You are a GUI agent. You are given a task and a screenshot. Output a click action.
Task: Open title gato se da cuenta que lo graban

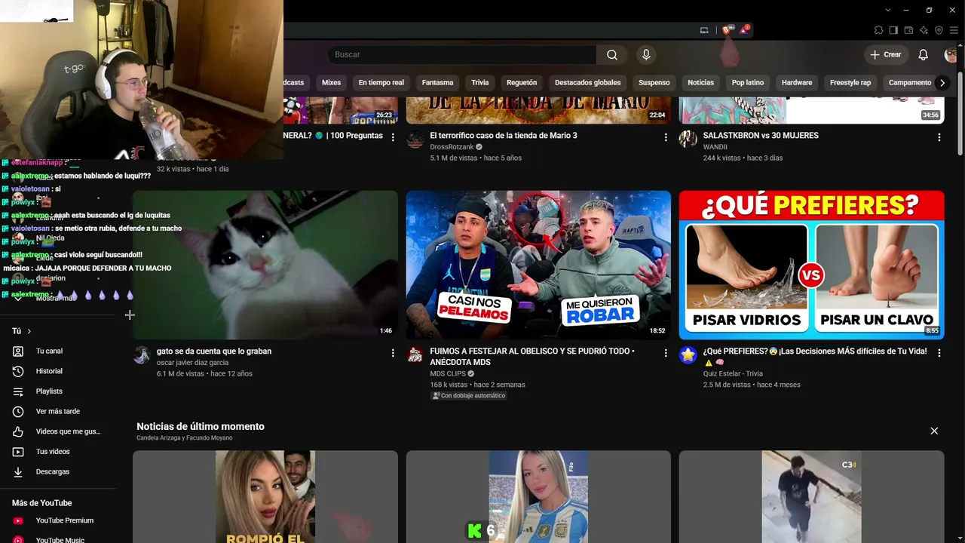pyautogui.click(x=214, y=351)
